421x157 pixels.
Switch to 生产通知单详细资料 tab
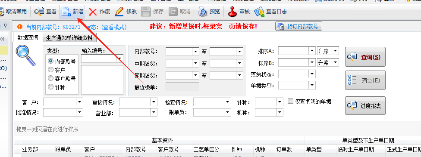[69, 38]
